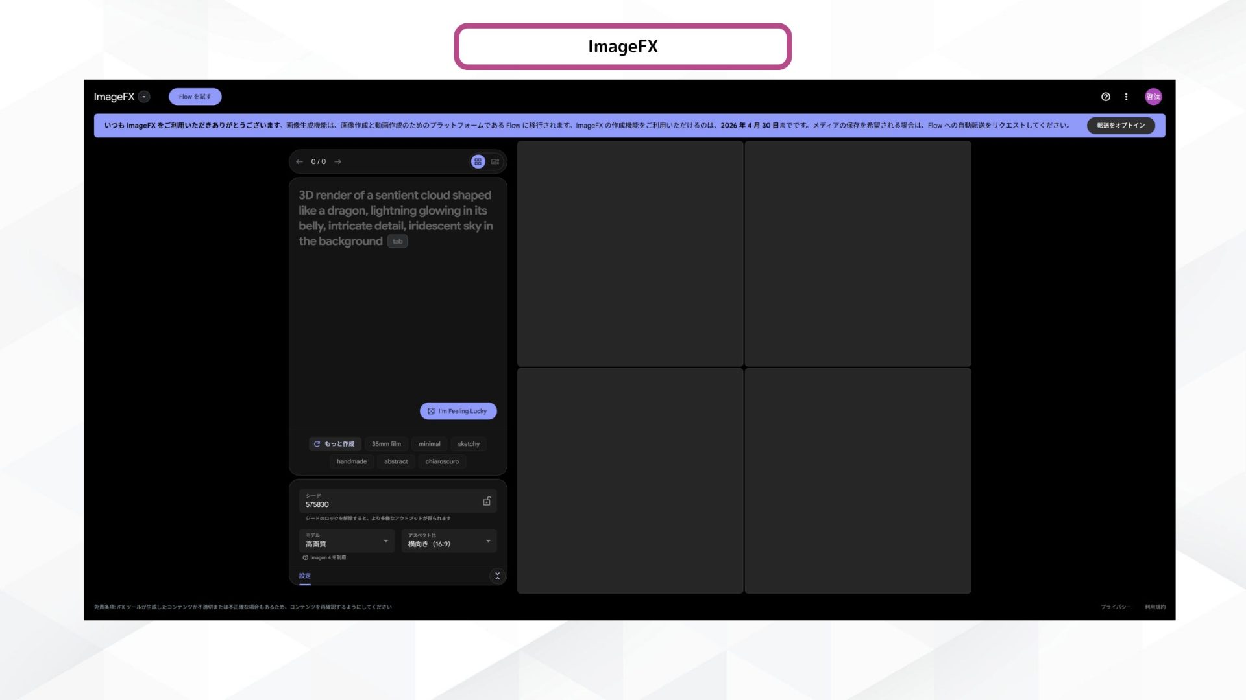Go to next prompt history arrow
The height and width of the screenshot is (700, 1246).
(x=337, y=161)
